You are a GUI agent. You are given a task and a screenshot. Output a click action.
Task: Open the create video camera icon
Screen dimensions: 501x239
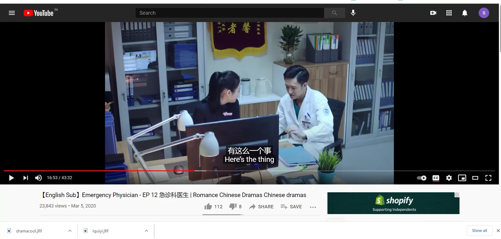click(433, 13)
